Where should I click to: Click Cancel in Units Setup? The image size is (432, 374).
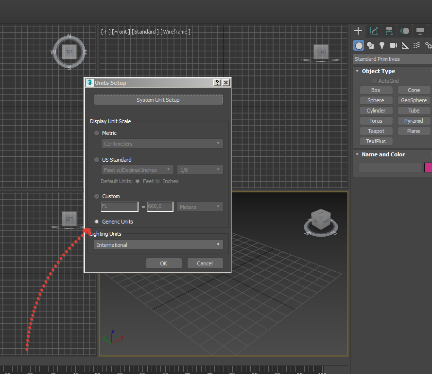point(205,263)
